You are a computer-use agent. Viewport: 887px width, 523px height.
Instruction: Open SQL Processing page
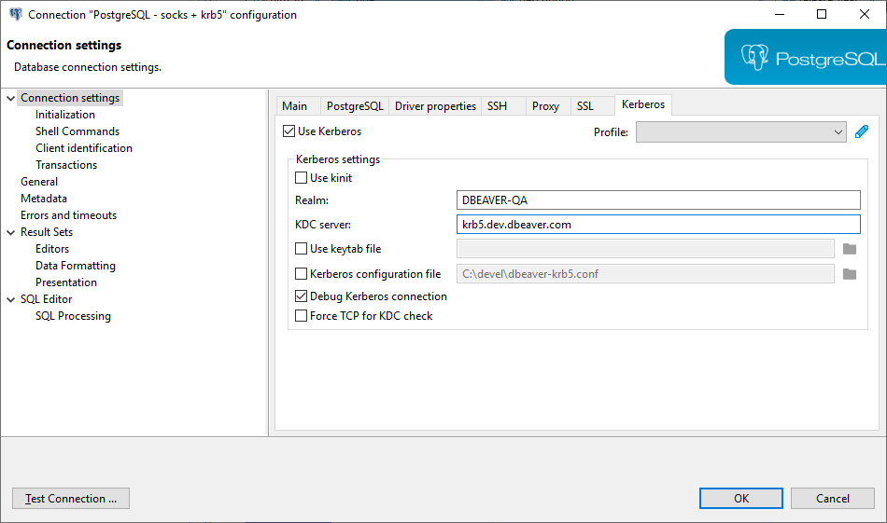pos(73,316)
